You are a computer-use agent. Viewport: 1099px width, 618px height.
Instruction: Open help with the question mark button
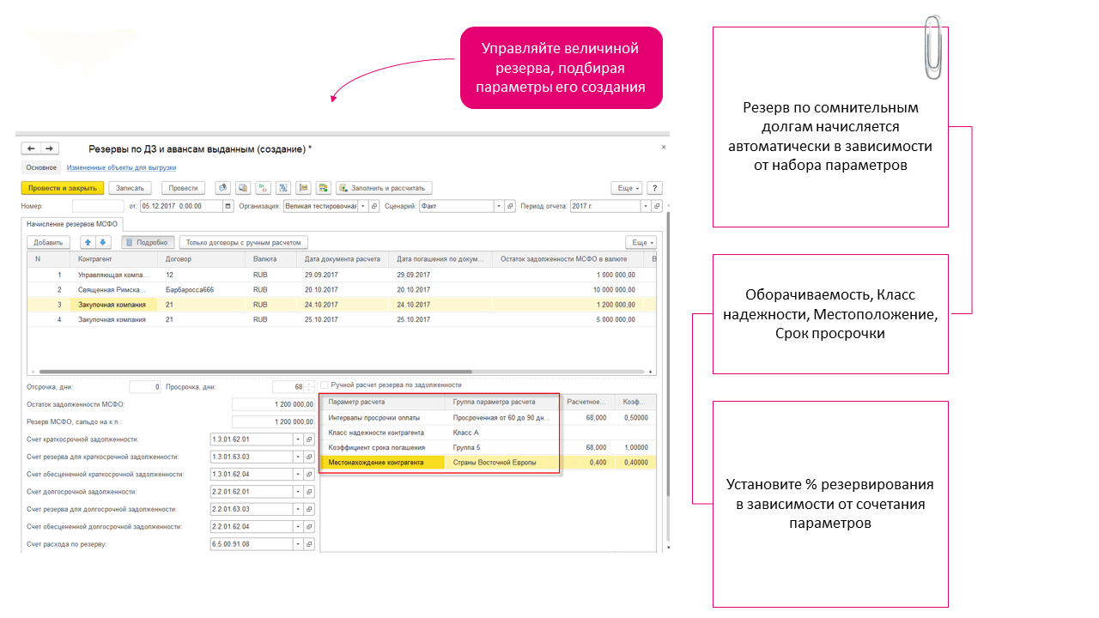[654, 188]
